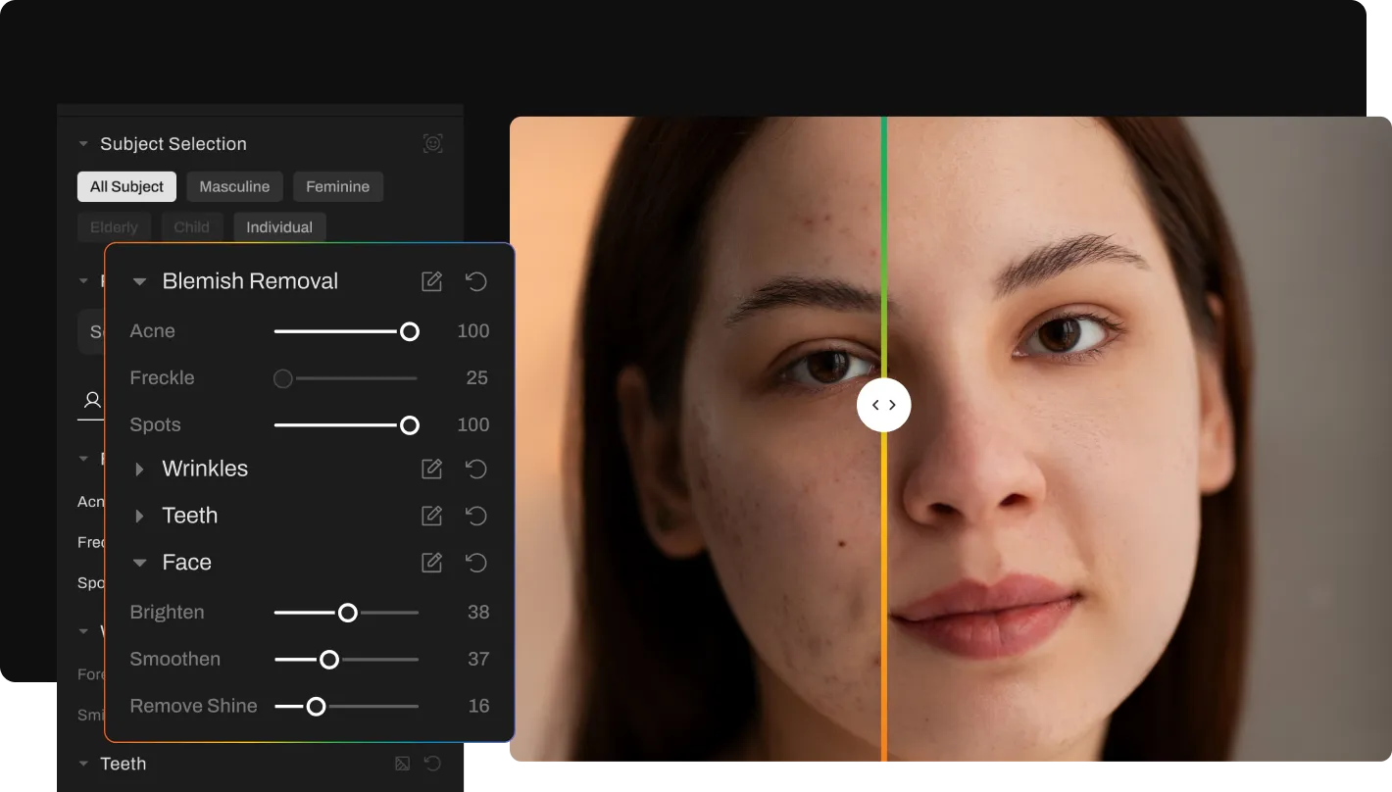Screen dimensions: 1392x792
Task: Click the Acne slider handle
Action: coord(410,331)
